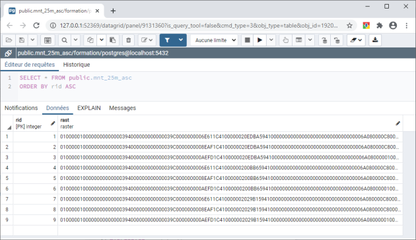Click the rid cell with value 7
The width and height of the screenshot is (416, 240).
(x=35, y=199)
